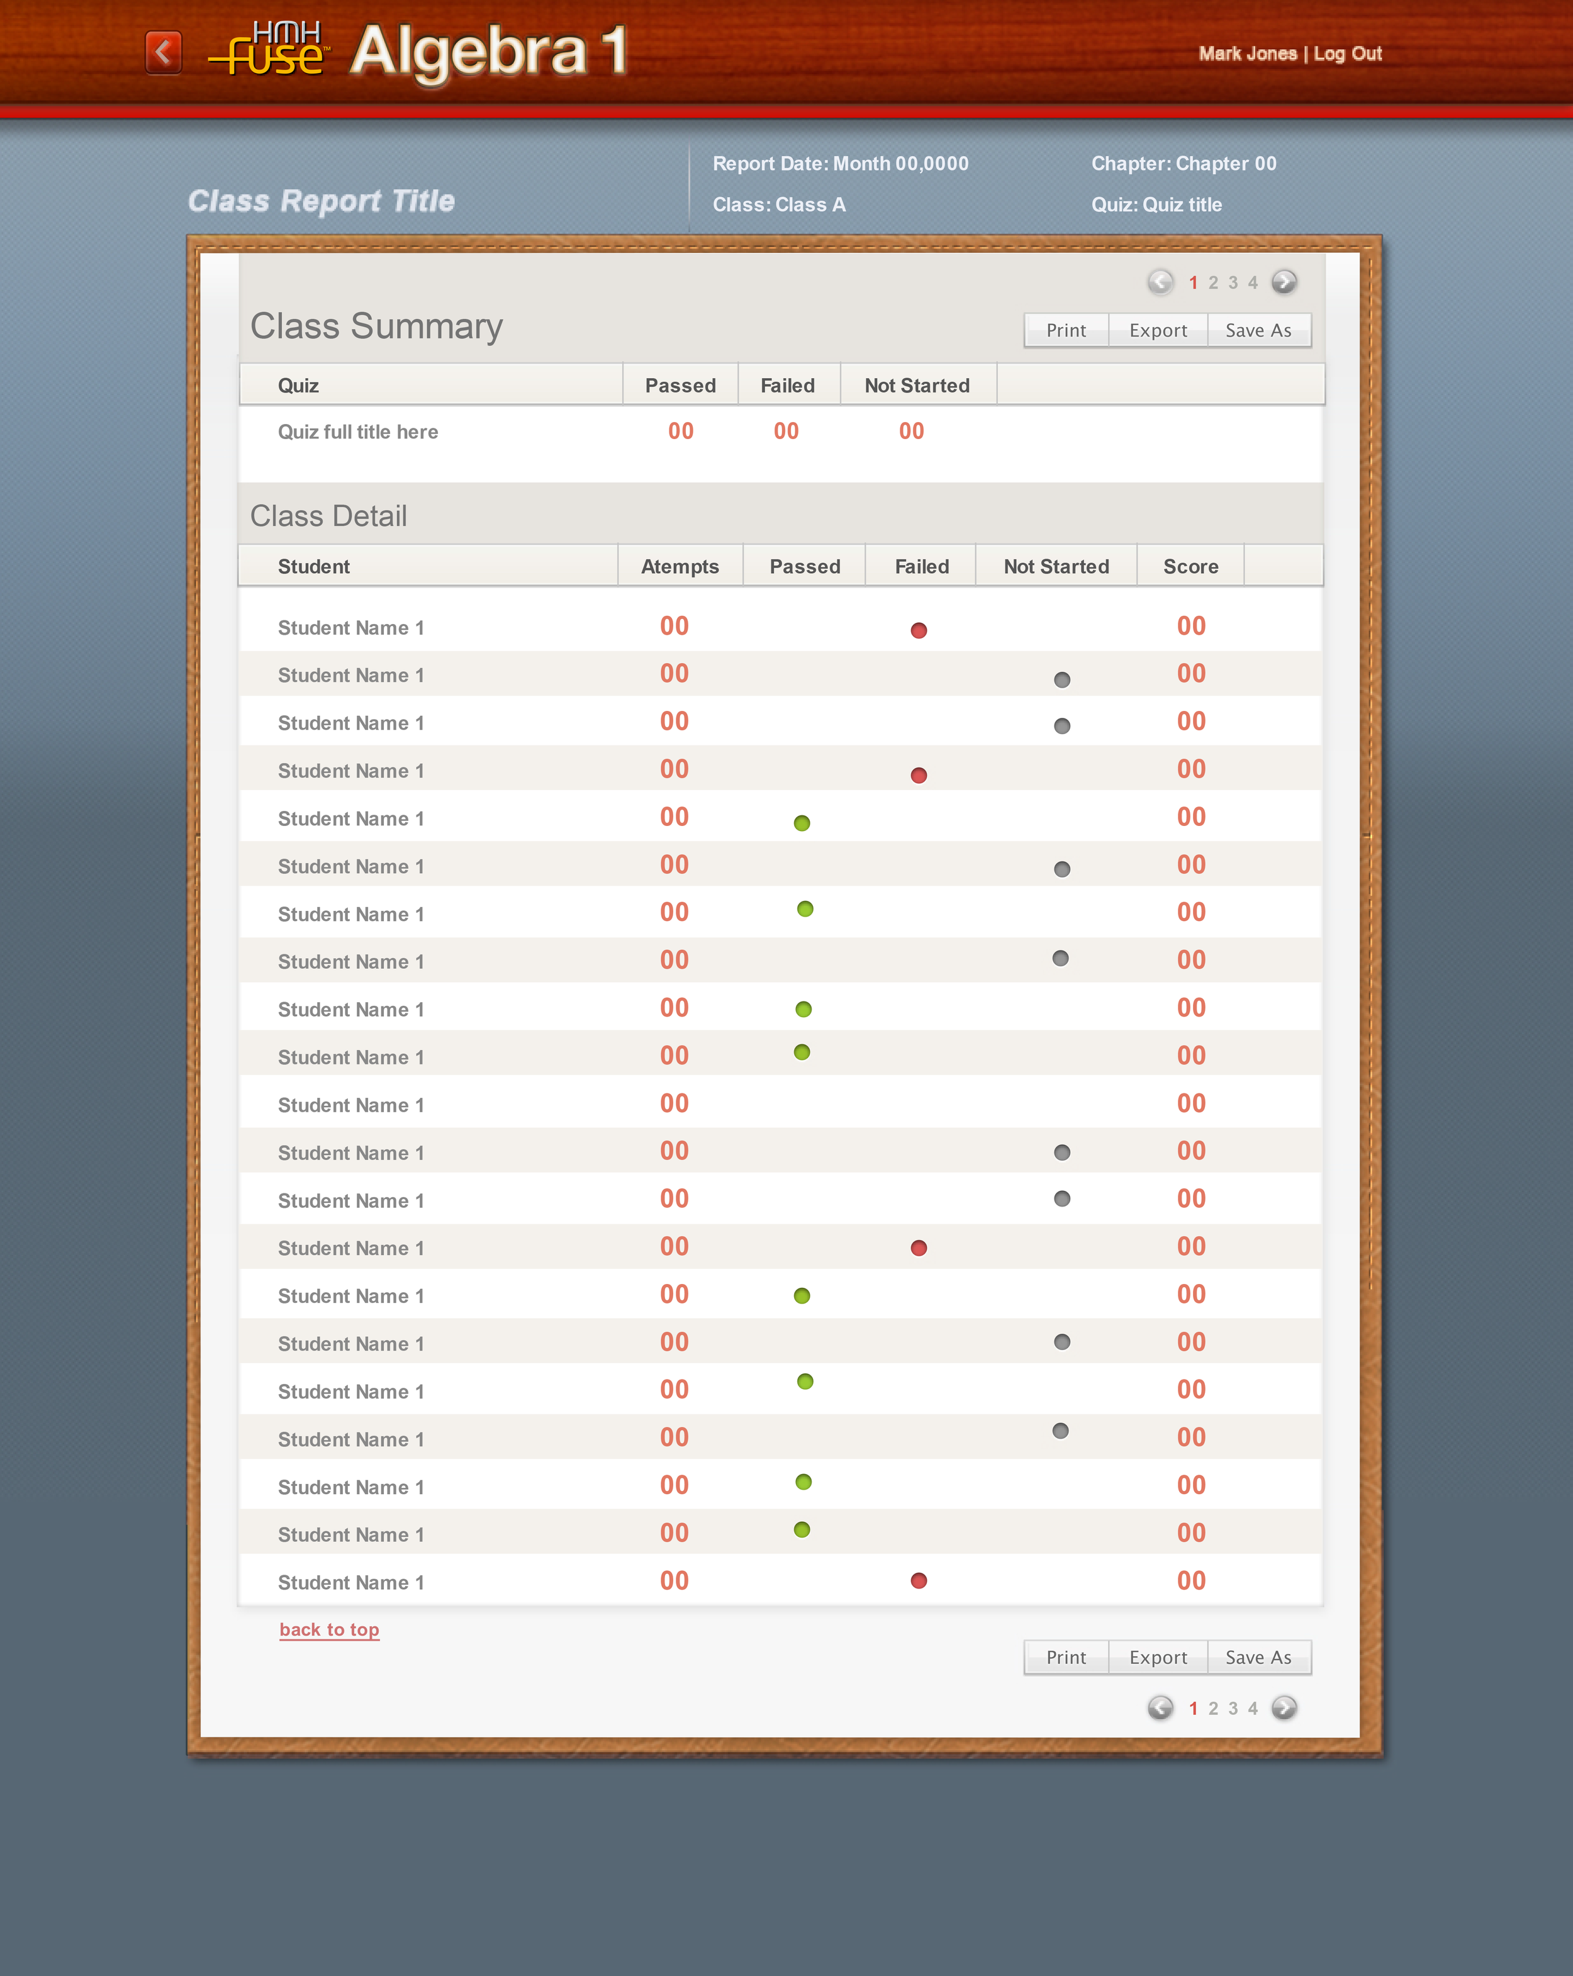Follow the back to top link
The height and width of the screenshot is (1976, 1573).
point(329,1629)
